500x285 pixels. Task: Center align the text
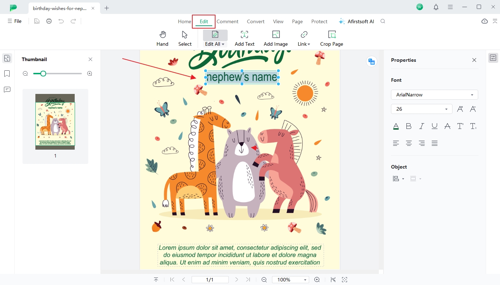coord(409,143)
